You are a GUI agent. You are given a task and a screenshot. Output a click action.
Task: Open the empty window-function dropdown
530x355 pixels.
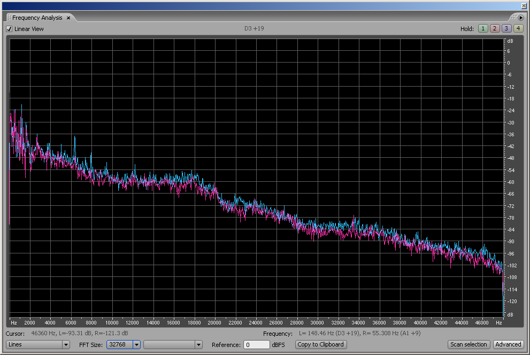[199, 345]
